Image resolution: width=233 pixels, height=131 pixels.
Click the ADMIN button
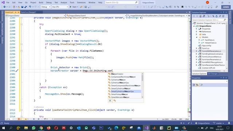click(x=226, y=7)
